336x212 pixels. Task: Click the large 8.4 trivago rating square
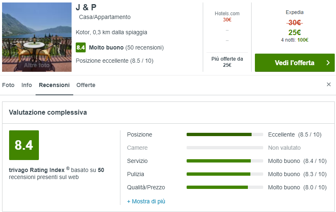(x=24, y=145)
